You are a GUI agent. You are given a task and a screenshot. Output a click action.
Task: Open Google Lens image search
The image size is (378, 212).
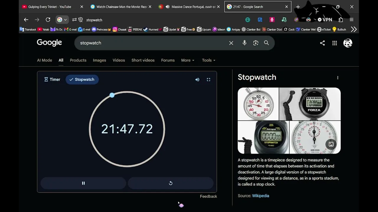click(256, 43)
